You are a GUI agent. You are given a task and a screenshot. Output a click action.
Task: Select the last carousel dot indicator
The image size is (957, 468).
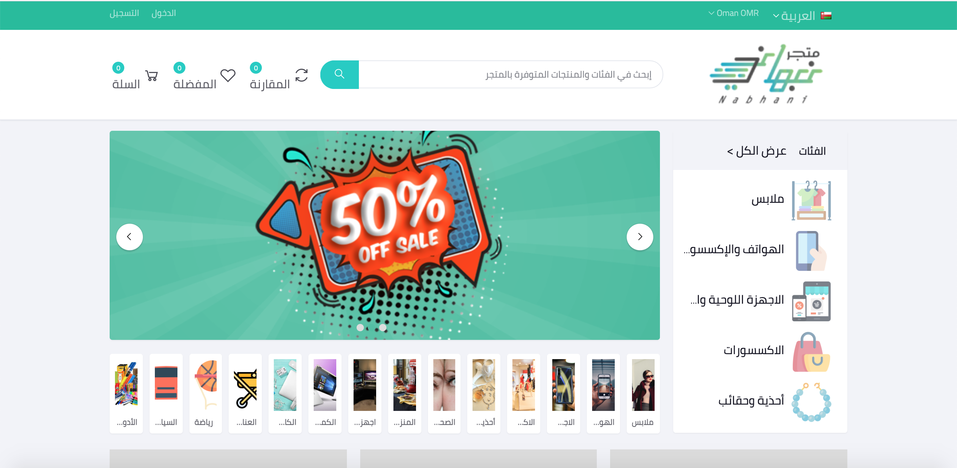click(x=383, y=328)
